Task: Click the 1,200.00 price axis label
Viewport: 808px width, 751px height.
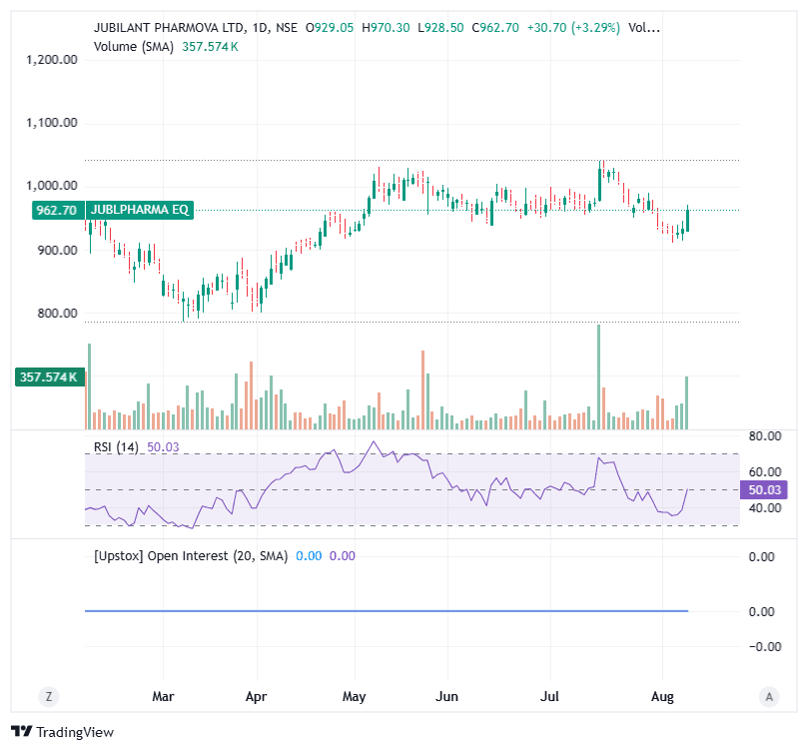Action: [52, 60]
